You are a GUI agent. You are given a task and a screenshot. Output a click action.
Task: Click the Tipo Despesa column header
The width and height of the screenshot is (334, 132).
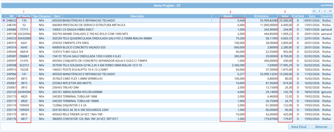41,16
